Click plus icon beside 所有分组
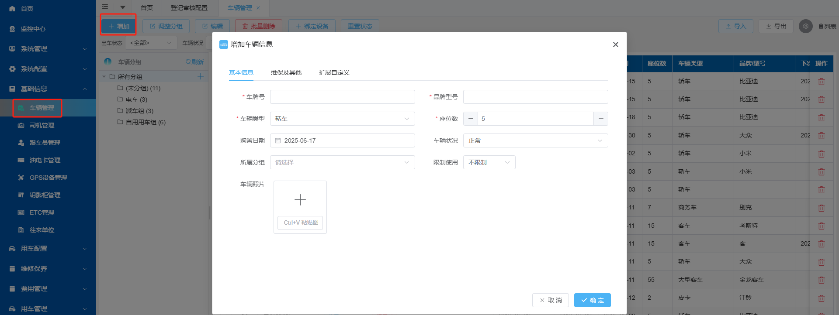 point(201,76)
